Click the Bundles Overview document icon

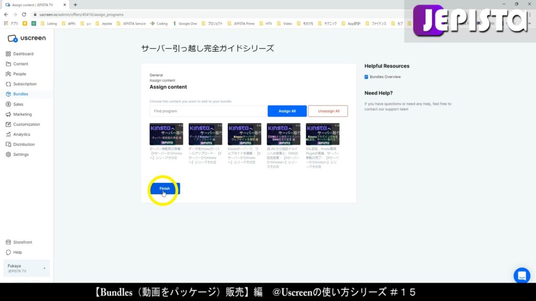tap(366, 77)
